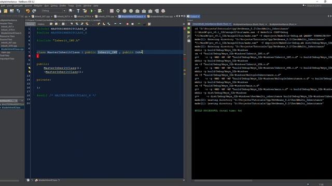Select MASTERINHERITCLASS_H in the Navigator panel
This screenshot has width=332, height=186.
12,104
